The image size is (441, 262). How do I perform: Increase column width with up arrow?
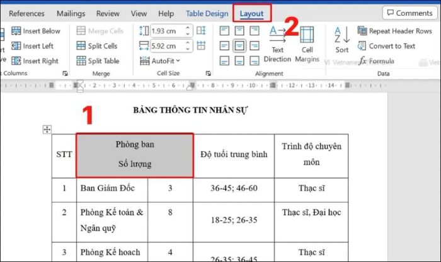click(188, 43)
